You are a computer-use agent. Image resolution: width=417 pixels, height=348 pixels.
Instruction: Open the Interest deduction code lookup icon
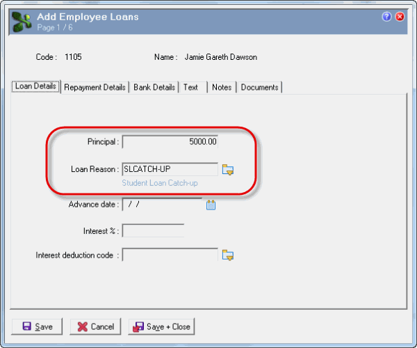coord(228,255)
